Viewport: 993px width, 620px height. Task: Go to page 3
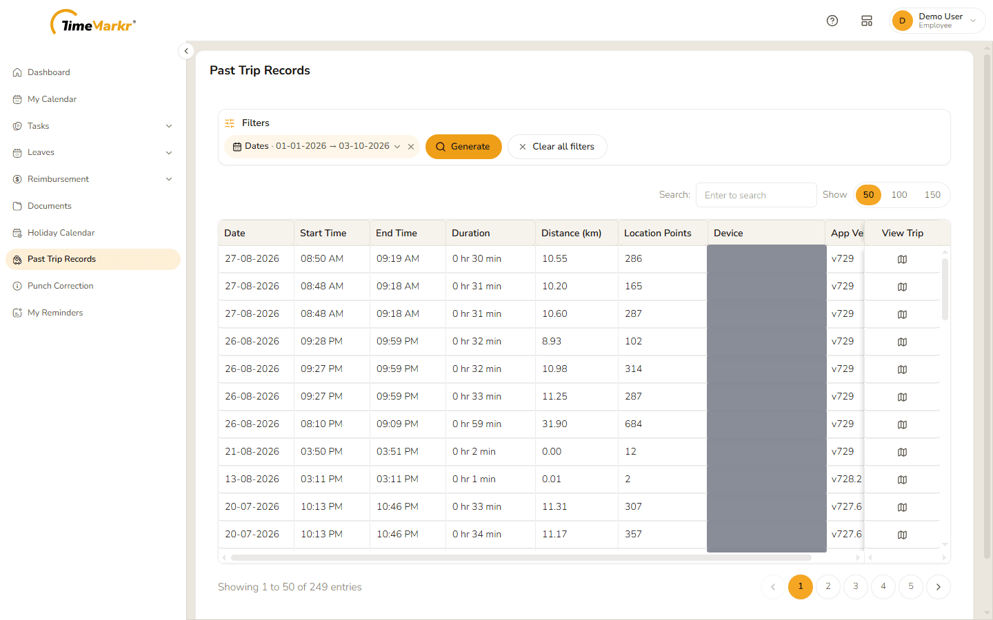coord(856,587)
